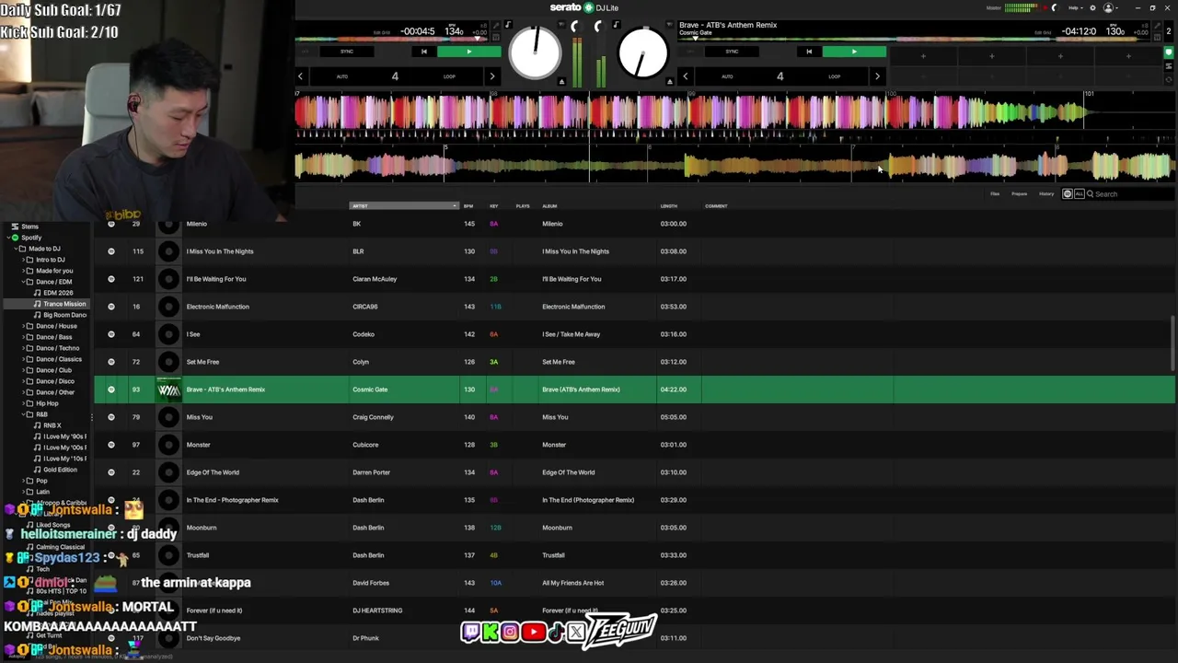Click the YouTube icon in stream overlay

[x=533, y=632]
